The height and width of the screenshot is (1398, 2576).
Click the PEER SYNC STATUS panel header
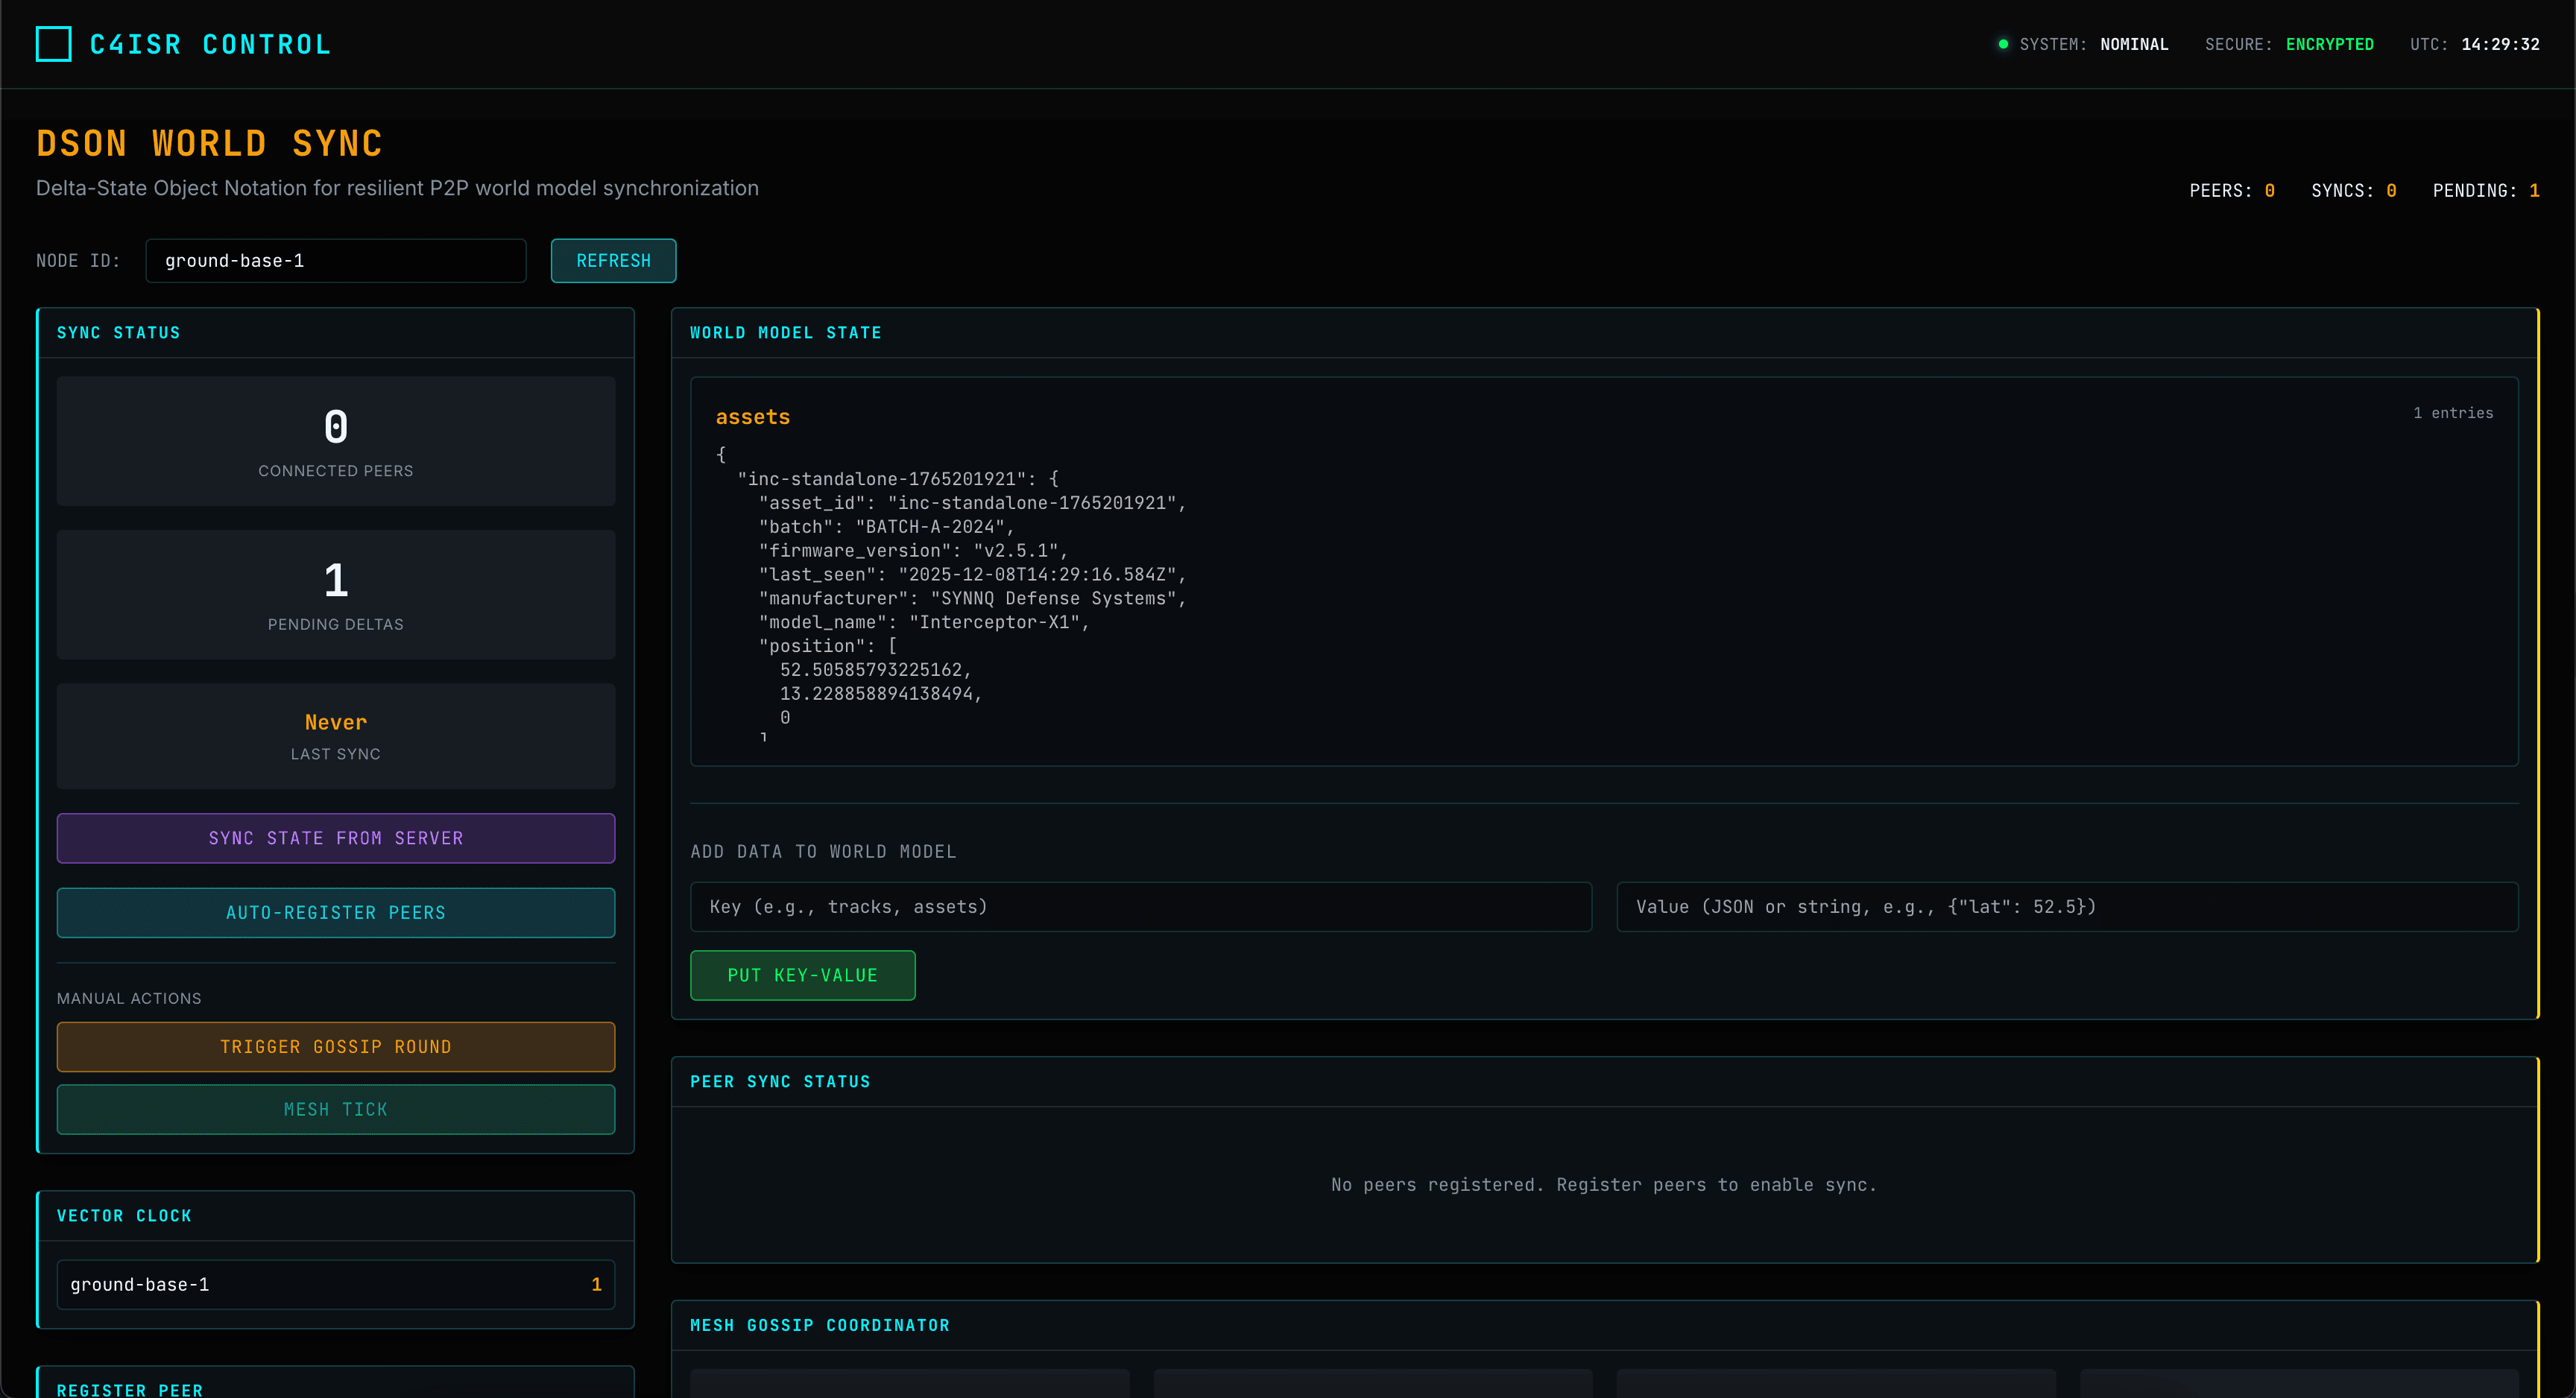780,1081
